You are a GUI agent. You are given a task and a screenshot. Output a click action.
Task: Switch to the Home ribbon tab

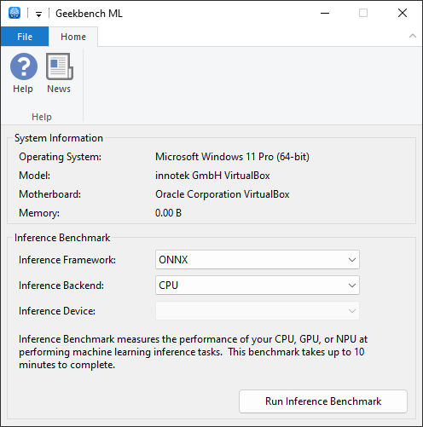pos(73,37)
